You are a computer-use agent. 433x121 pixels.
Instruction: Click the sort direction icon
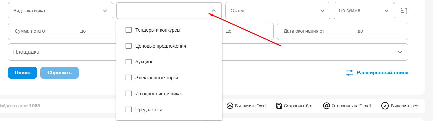pos(404,11)
